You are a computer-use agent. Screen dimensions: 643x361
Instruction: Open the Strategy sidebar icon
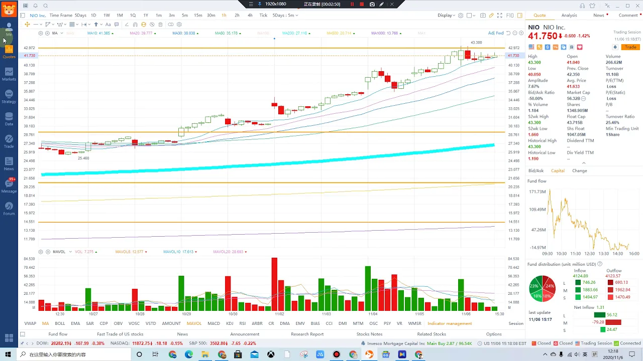click(9, 96)
